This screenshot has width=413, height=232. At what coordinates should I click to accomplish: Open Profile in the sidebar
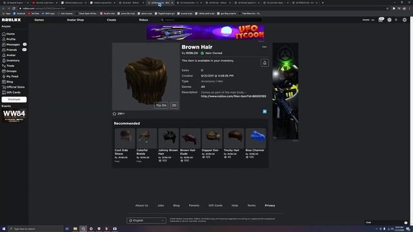(9, 39)
